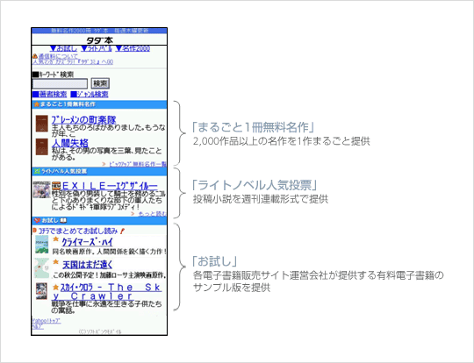Open もっと読む link
Screen dimensions: 474x363
(152, 214)
